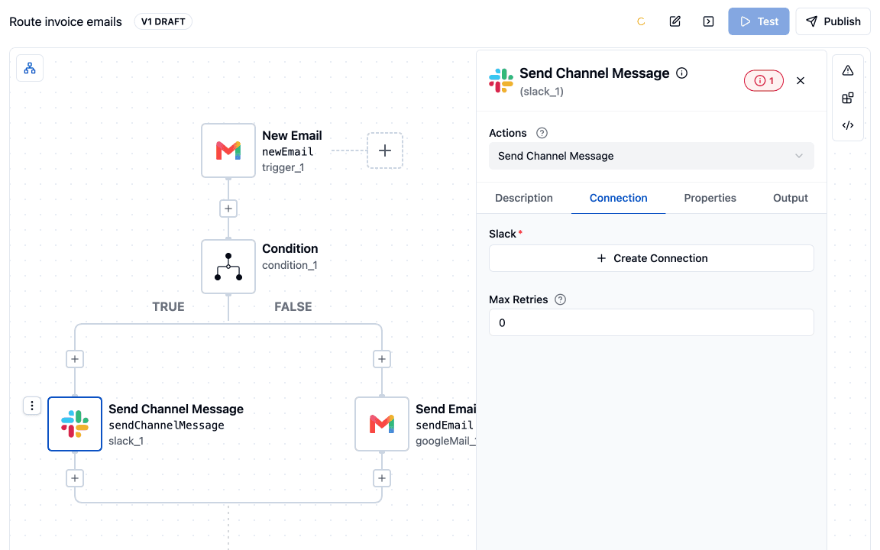This screenshot has height=550, width=880.
Task: Click the help icon next to Max Retries
Action: click(x=560, y=299)
